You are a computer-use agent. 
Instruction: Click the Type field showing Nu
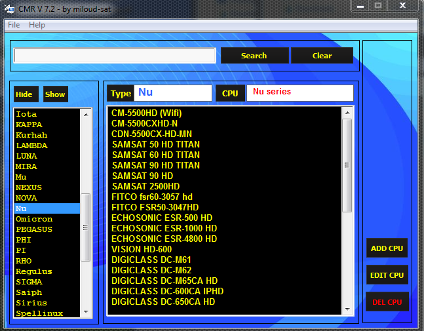click(x=173, y=93)
